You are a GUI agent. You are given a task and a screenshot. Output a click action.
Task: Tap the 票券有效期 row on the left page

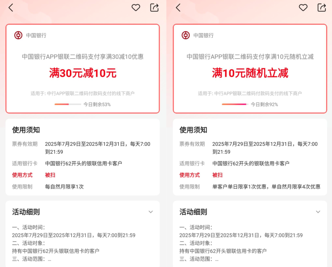[25, 144]
